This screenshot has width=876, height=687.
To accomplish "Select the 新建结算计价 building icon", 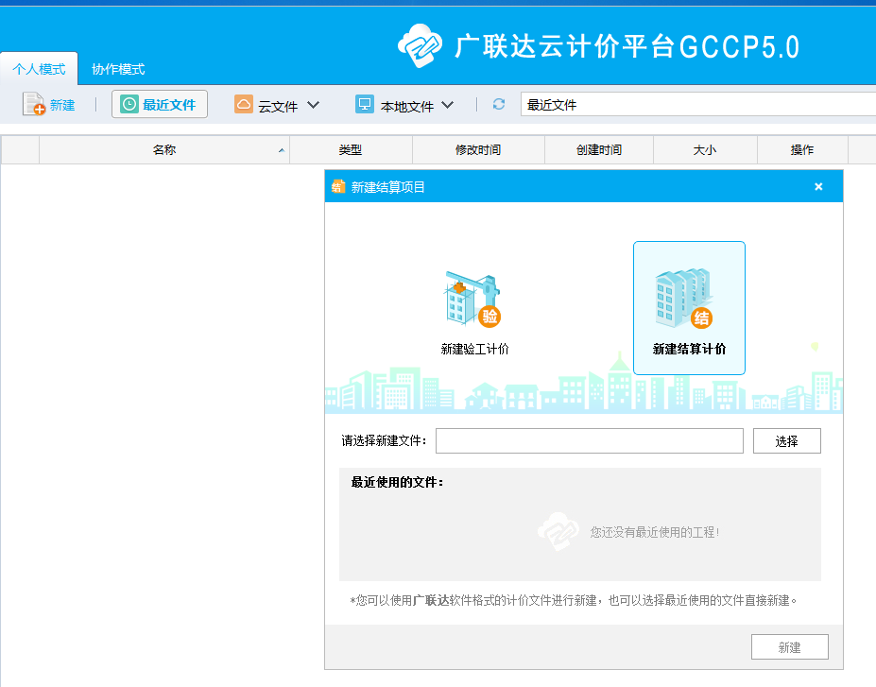I will (684, 299).
